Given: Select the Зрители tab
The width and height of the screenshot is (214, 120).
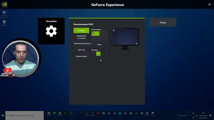Looking at the screenshot, I should (x=81, y=50).
